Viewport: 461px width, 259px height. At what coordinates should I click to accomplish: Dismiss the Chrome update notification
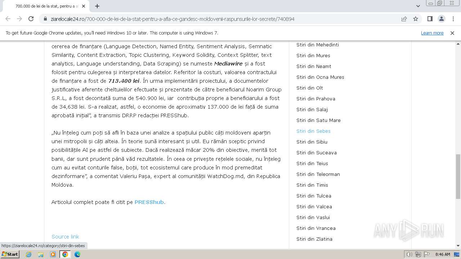click(452, 33)
